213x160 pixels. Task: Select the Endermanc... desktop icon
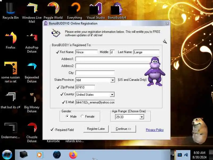coord(11,130)
